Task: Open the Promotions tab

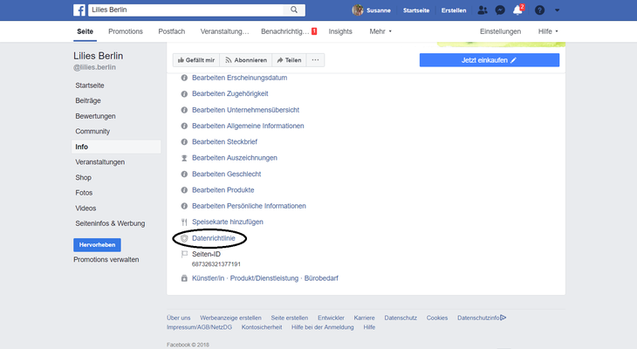Action: (x=126, y=31)
